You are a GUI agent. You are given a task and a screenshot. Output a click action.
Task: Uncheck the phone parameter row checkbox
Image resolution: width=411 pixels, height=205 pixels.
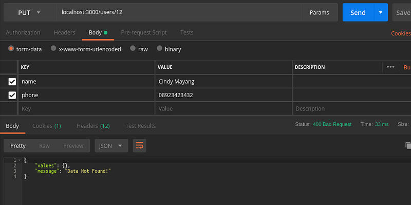(12, 95)
